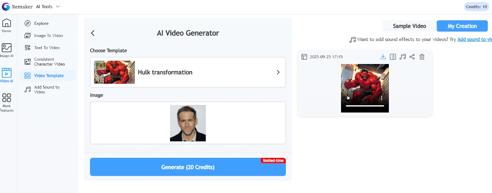Open the Hulk transformation template selector
The image size is (492, 193).
[188, 72]
